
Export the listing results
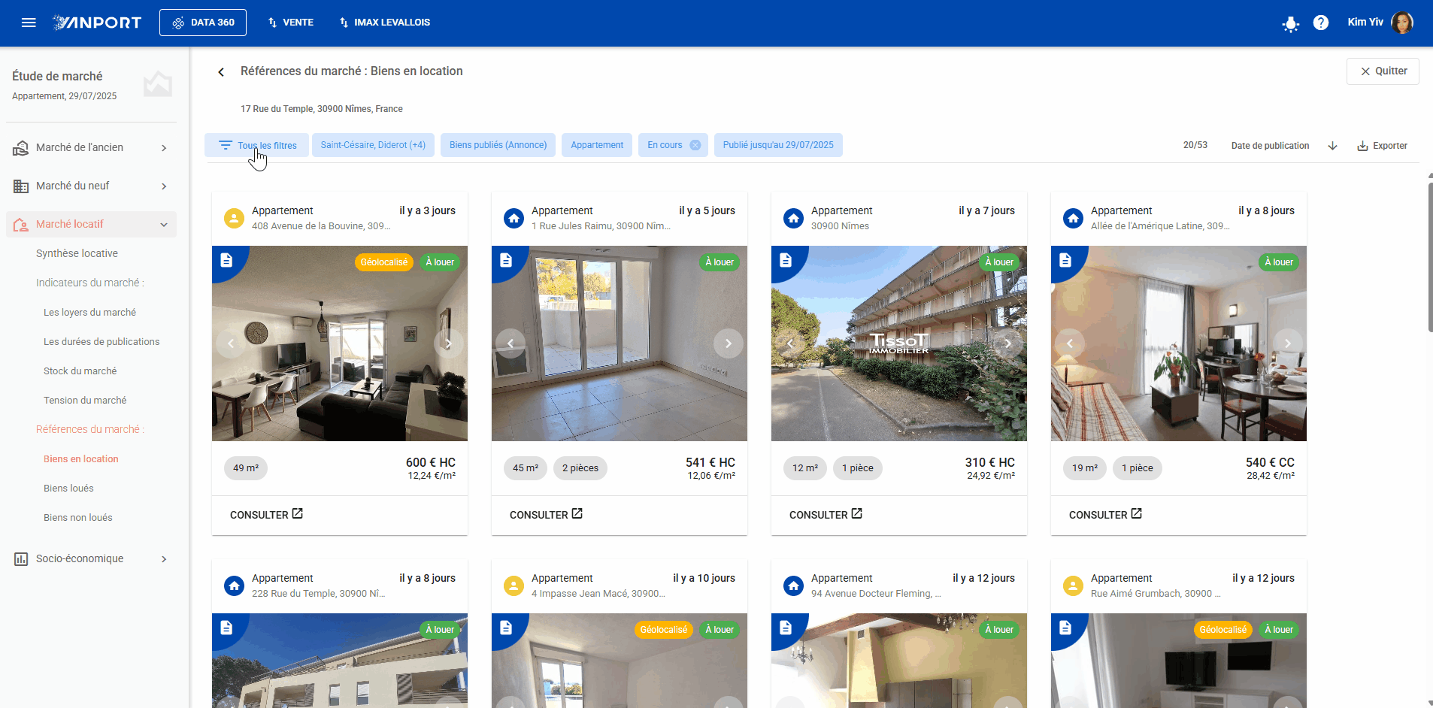click(x=1382, y=146)
